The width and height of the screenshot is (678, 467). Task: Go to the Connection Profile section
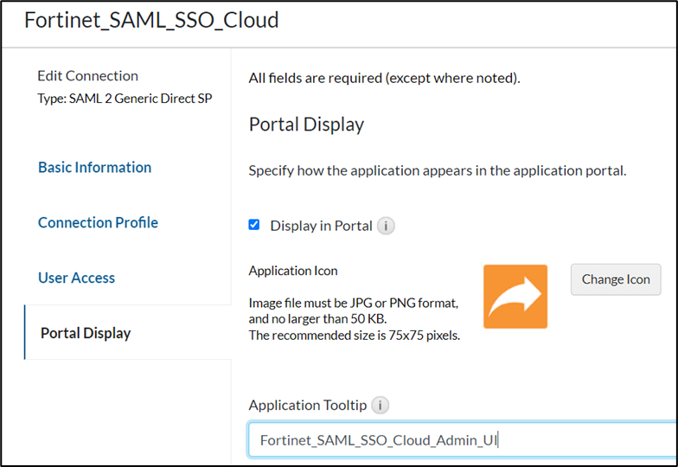98,222
